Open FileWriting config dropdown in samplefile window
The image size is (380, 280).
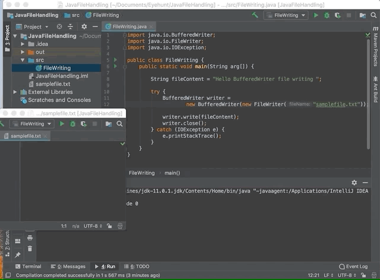[x=31, y=124]
